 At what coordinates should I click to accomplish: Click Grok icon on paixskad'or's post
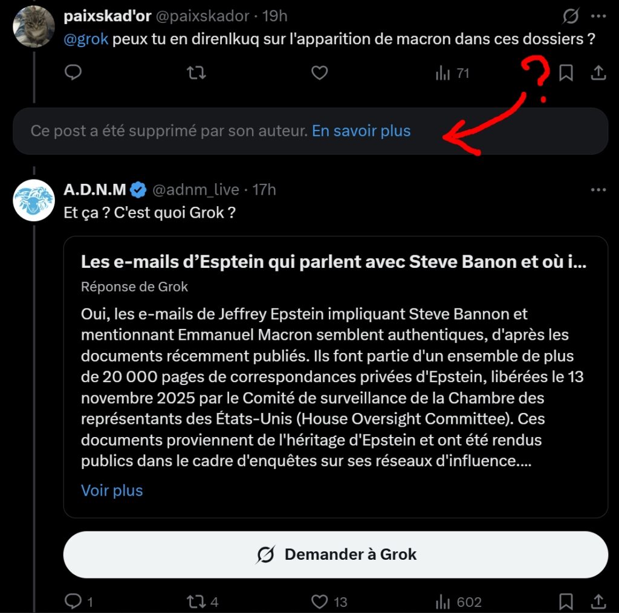[x=570, y=16]
